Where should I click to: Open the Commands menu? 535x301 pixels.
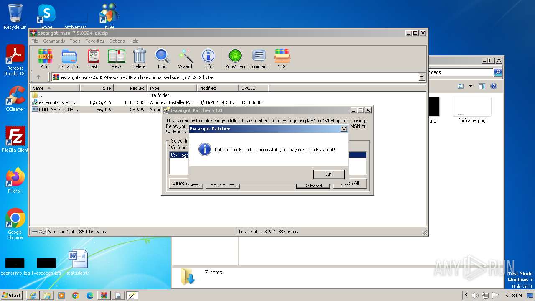(x=54, y=41)
